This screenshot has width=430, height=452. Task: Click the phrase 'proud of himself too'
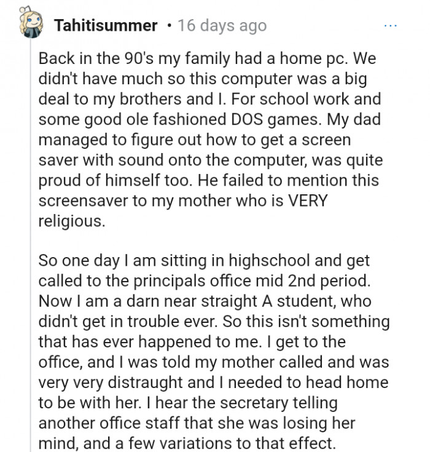pyautogui.click(x=114, y=180)
